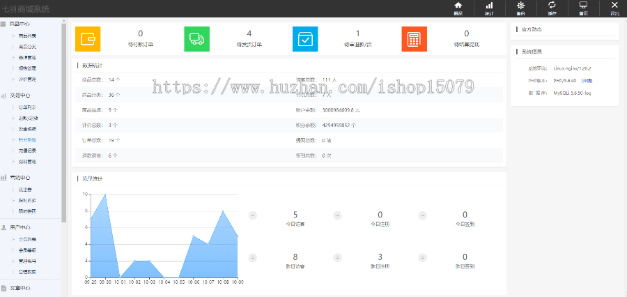
Task: Click the yellow wallet pending-payment icon
Action: tap(88, 39)
